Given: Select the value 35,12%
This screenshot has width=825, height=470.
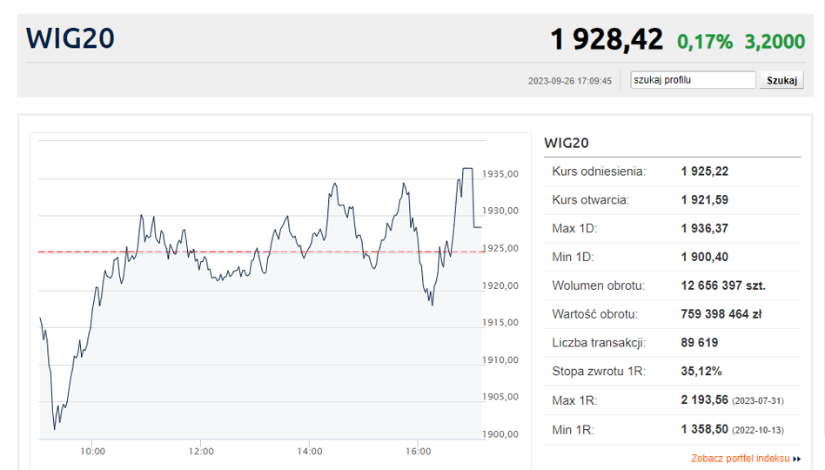Looking at the screenshot, I should [x=701, y=371].
